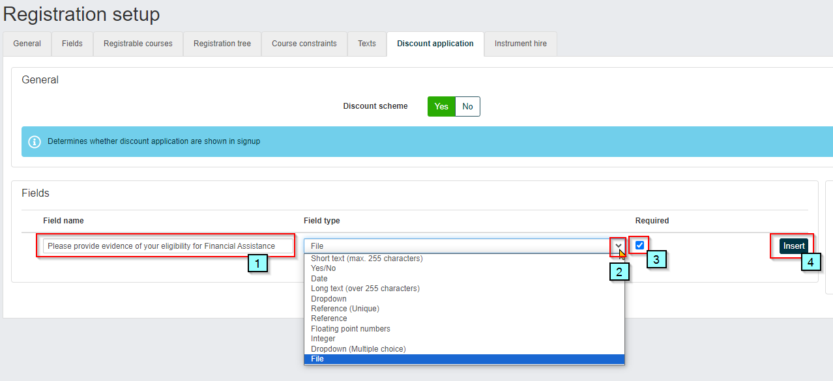The image size is (833, 381).
Task: Open the General tab
Action: pyautogui.click(x=27, y=44)
